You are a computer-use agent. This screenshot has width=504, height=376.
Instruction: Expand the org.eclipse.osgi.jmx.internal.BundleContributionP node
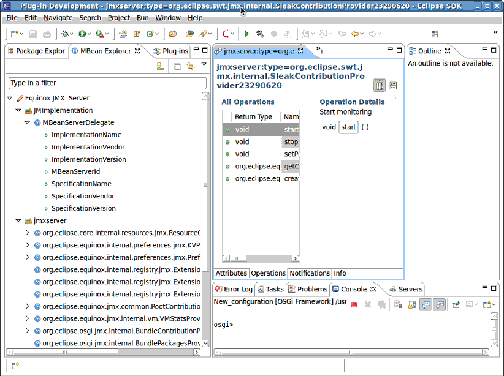[27, 331]
